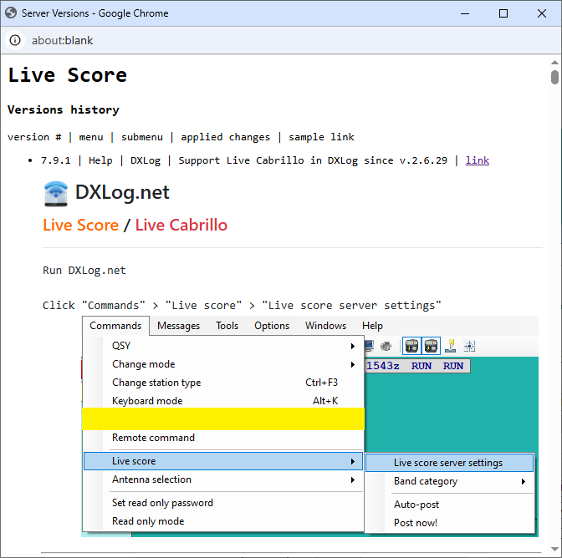Click the page vertical scrollbar thumb
This screenshot has height=558, width=562.
[554, 77]
